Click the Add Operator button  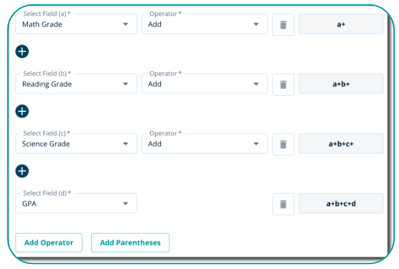[x=49, y=243]
